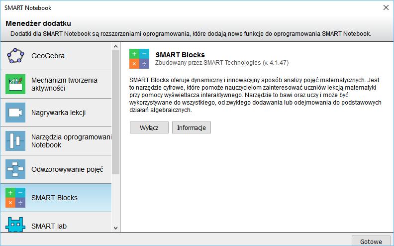
Task: Select the GeoGebra list entry label
Action: (48, 56)
